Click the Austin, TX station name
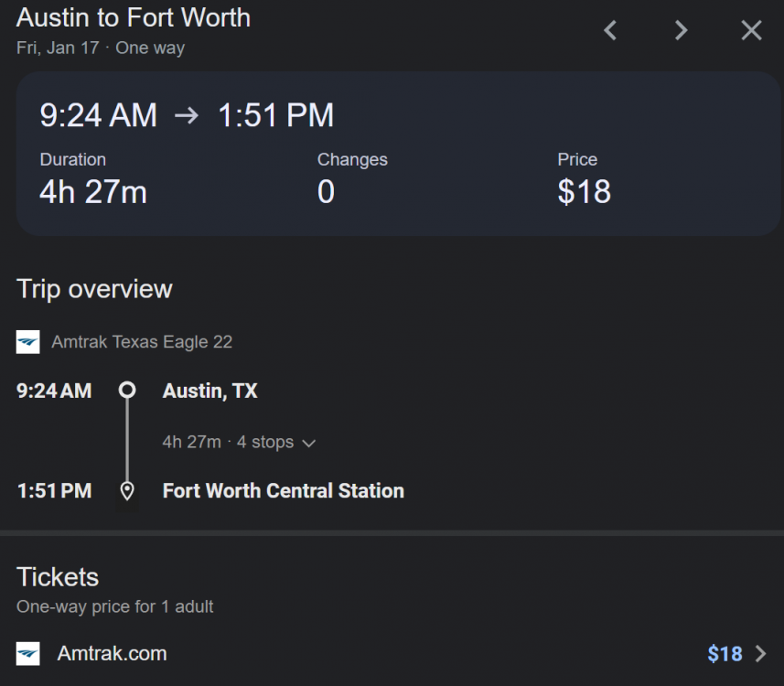 pos(209,391)
